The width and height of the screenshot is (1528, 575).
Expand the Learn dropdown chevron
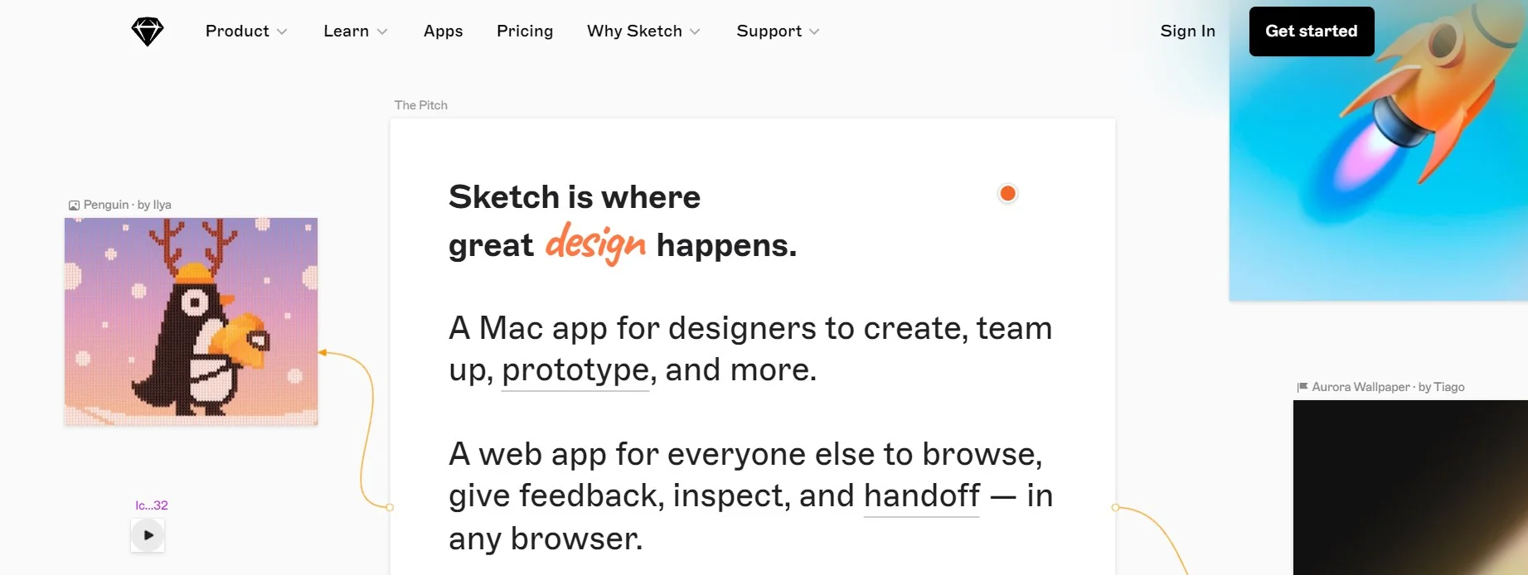[x=382, y=31]
